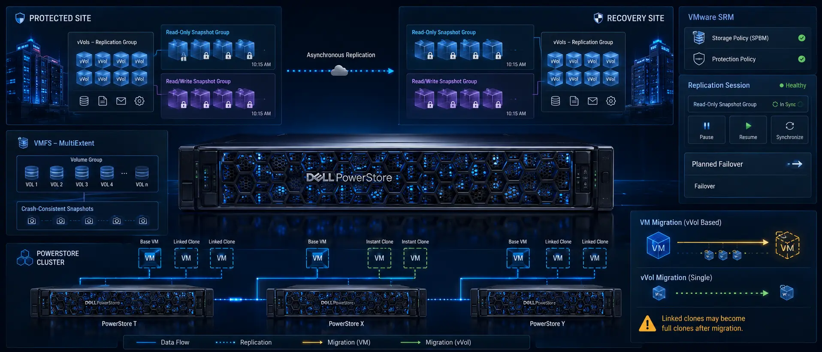
Task: Click the yellow warning triangle icon
Action: [647, 324]
